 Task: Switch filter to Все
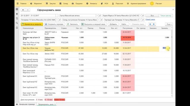point(152,16)
